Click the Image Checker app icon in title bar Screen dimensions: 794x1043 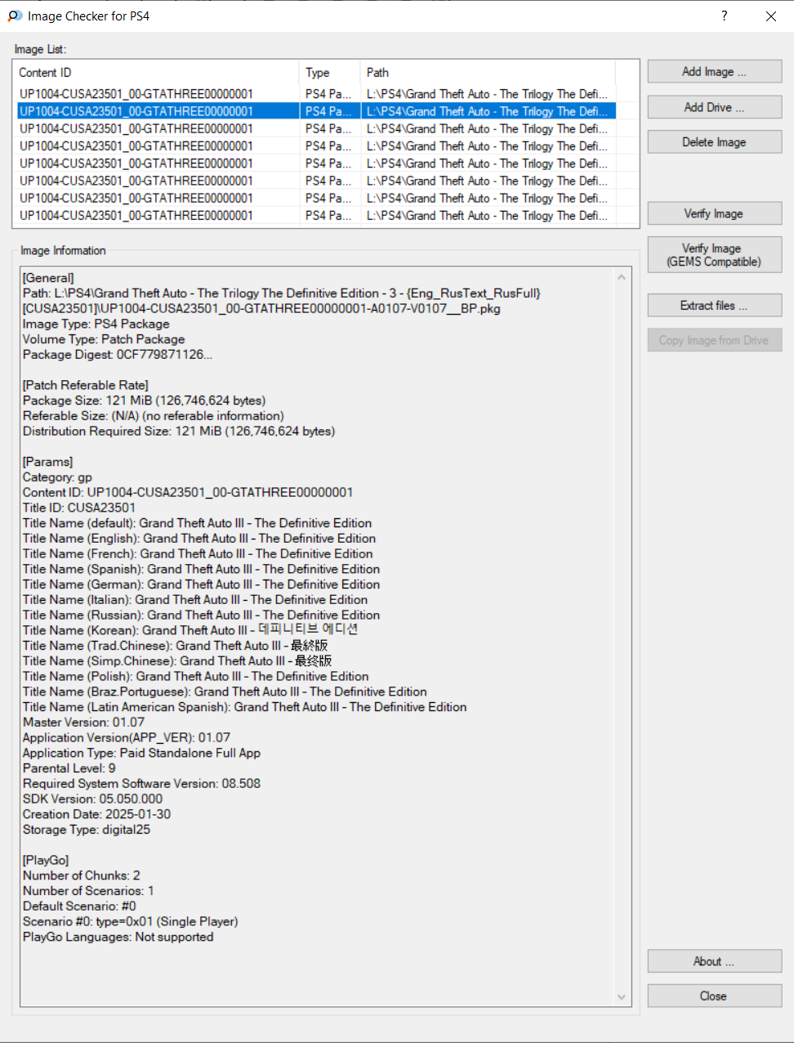[15, 16]
